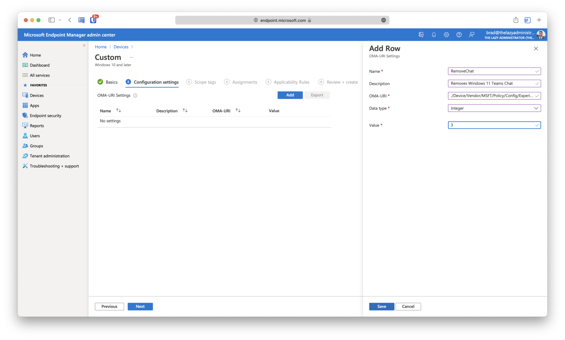Image resolution: width=565 pixels, height=340 pixels.
Task: Open Users in the sidebar
Action: (31, 136)
